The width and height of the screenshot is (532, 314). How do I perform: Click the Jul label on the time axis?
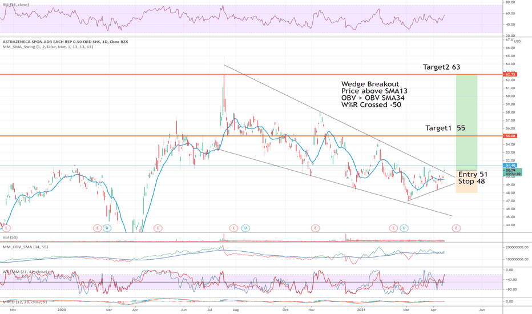pos(209,309)
